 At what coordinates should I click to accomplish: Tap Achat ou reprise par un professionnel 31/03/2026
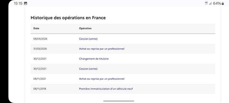(x=102, y=49)
